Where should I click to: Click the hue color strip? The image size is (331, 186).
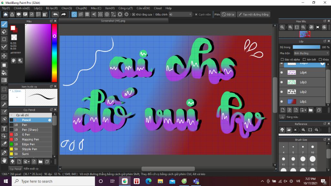pos(54,53)
